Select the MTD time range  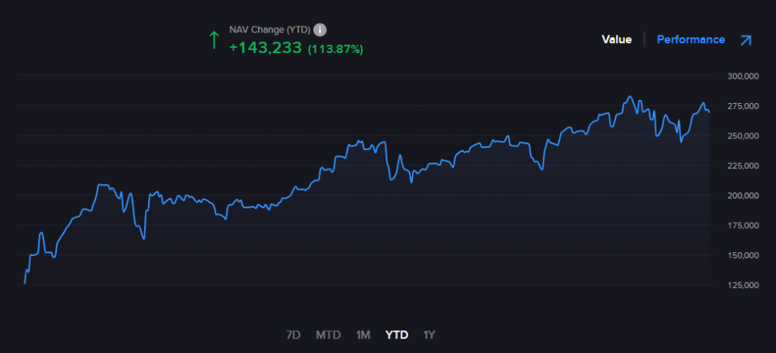pyautogui.click(x=328, y=335)
